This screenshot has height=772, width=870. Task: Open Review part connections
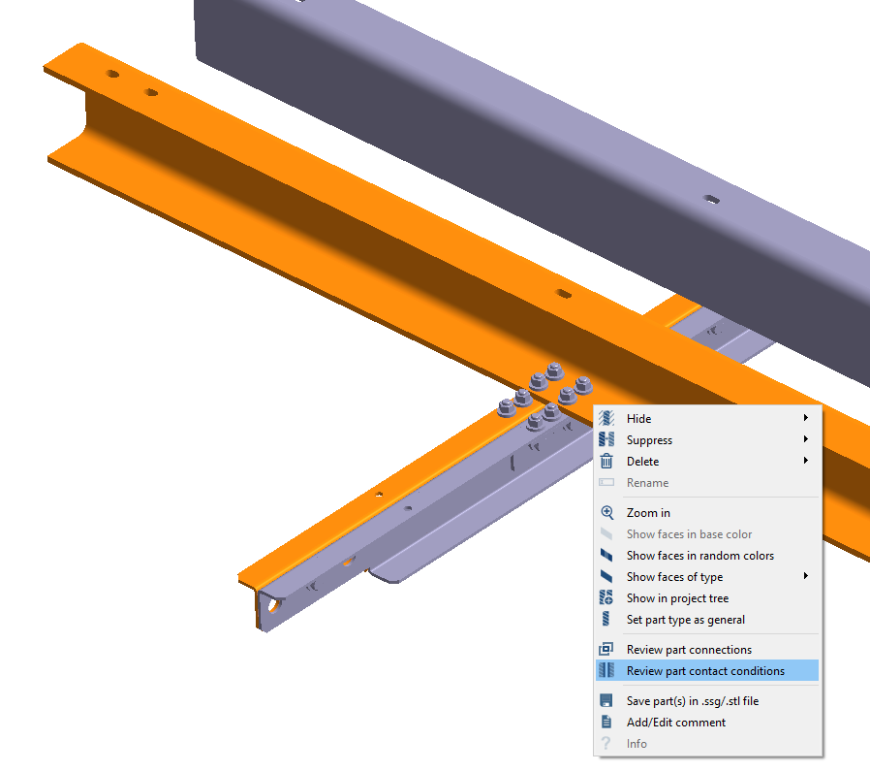707,649
